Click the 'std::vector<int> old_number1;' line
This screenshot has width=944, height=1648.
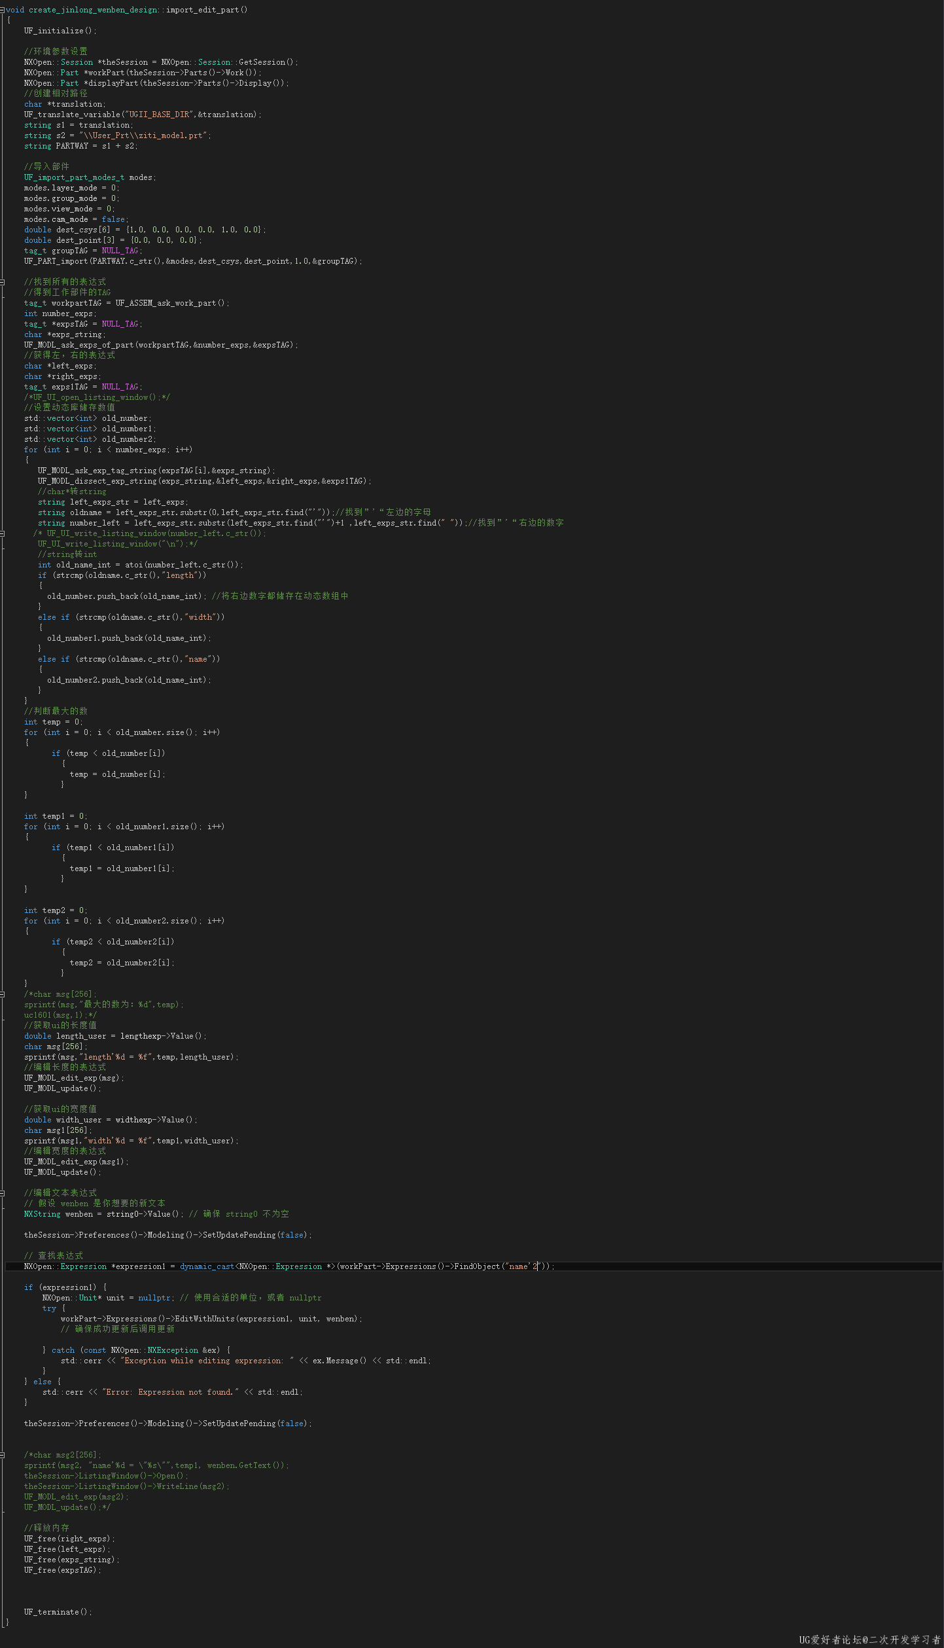pyautogui.click(x=90, y=429)
